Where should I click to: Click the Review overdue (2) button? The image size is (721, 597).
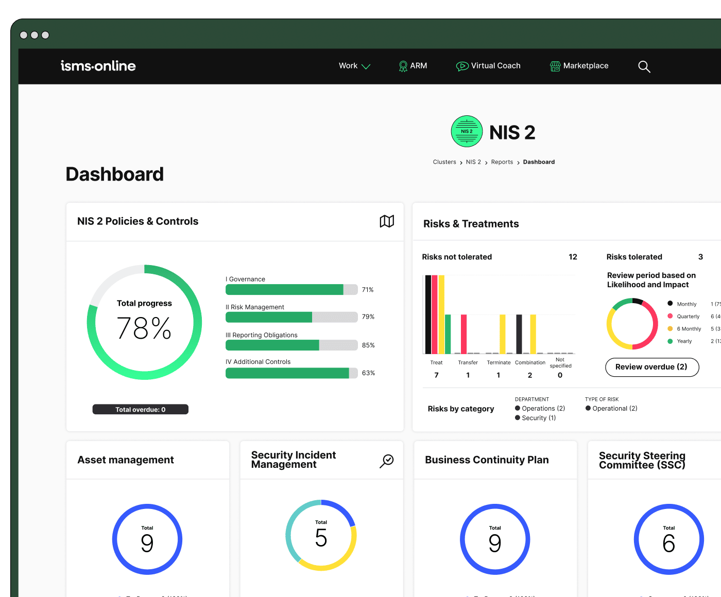[x=651, y=367]
